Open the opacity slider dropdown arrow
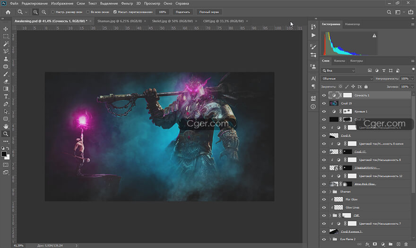416x248 pixels. point(412,79)
